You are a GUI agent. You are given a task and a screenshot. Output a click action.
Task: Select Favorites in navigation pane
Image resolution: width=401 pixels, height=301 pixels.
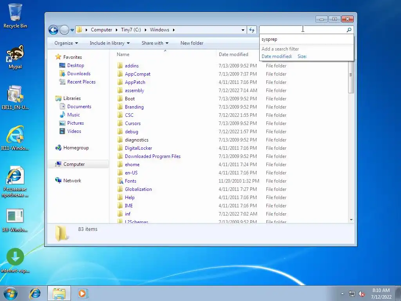click(72, 57)
